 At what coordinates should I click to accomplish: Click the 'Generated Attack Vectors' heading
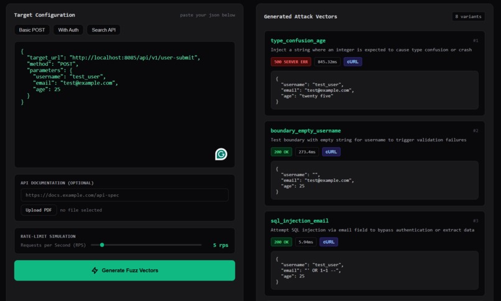(300, 17)
